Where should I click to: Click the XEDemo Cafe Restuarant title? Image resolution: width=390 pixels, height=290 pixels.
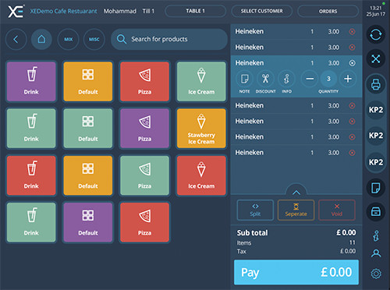(x=63, y=11)
